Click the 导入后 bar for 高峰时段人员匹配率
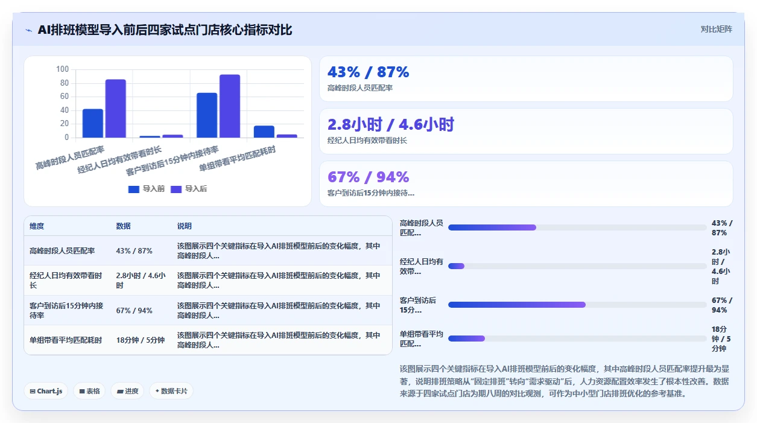Screen dimensions: 757x423 point(116,109)
